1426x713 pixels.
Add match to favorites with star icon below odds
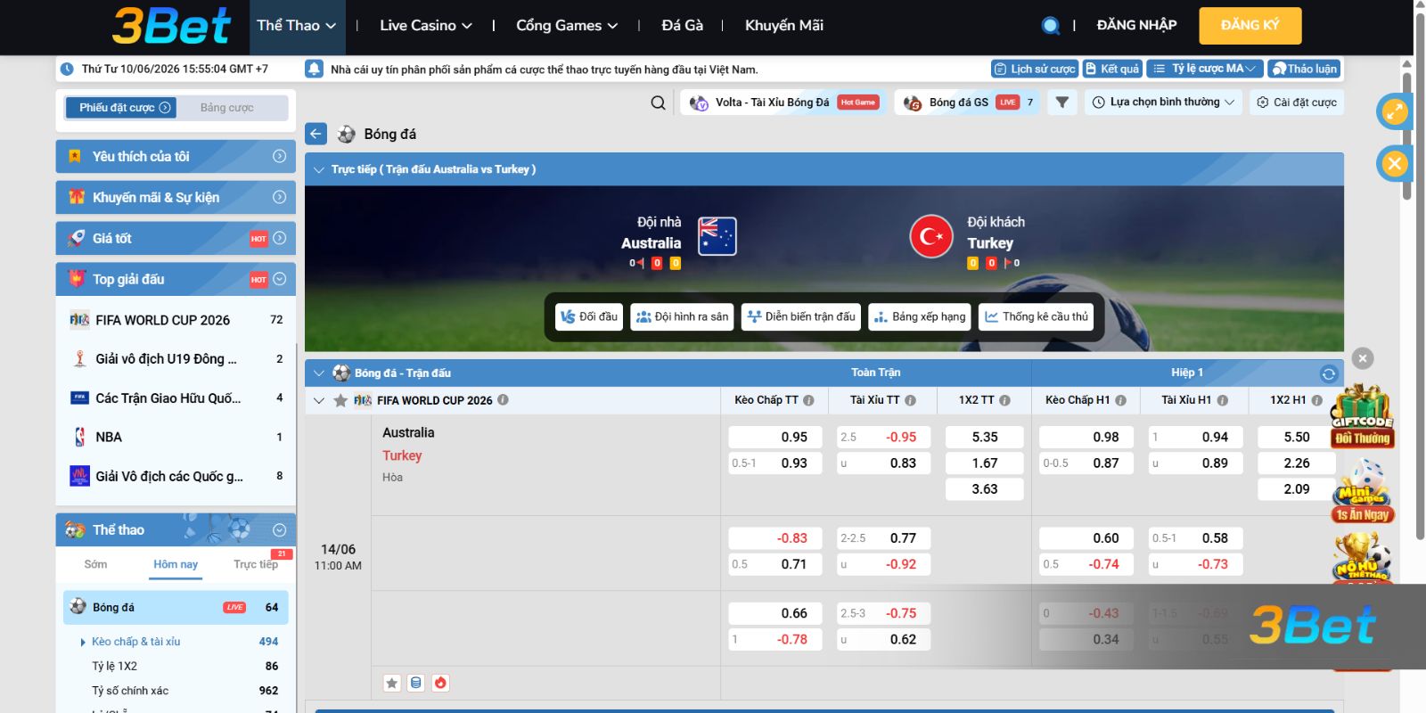tap(391, 683)
